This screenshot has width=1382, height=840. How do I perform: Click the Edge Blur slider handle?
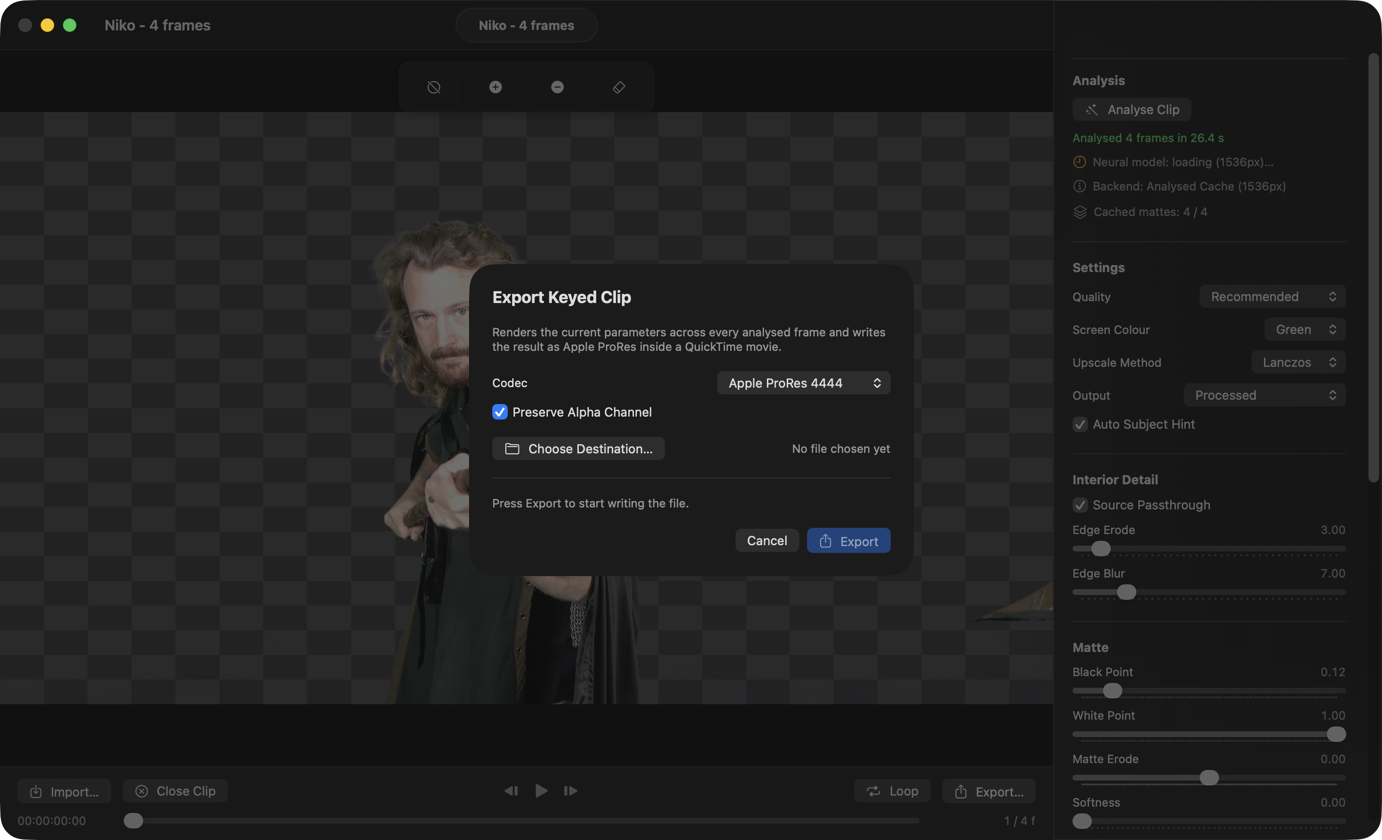pos(1126,592)
